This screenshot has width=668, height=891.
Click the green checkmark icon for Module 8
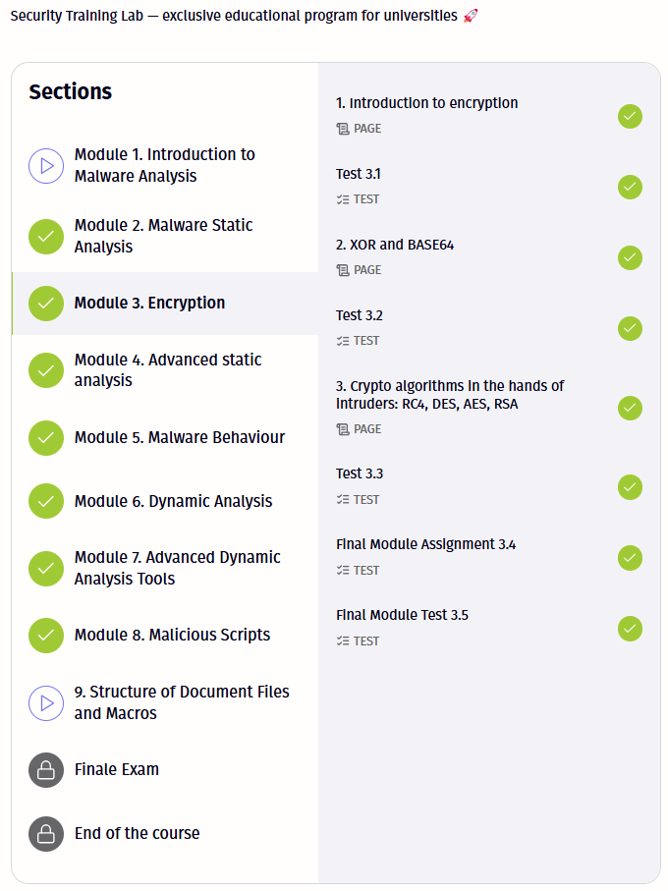[46, 636]
